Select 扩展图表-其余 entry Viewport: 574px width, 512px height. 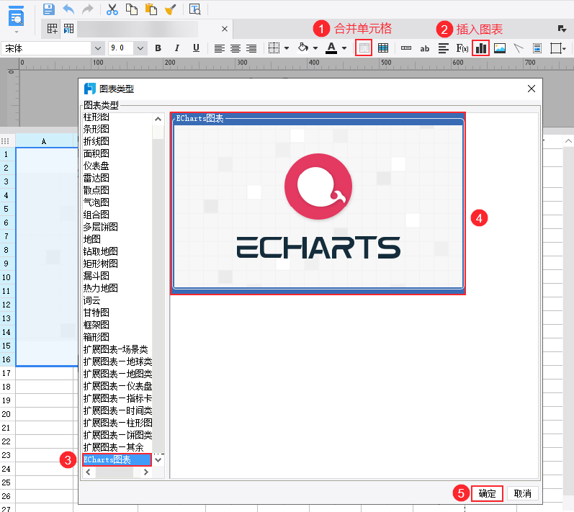click(x=114, y=447)
